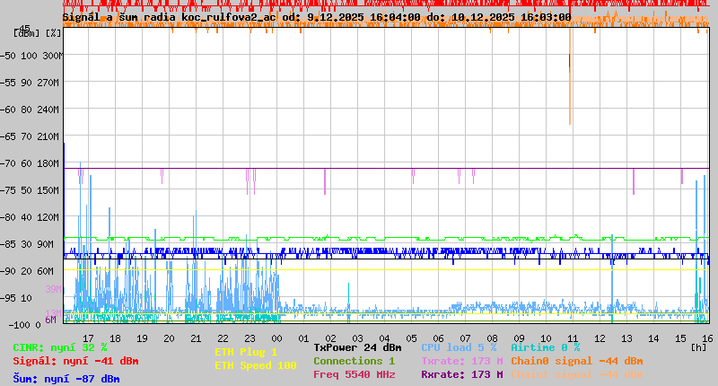This screenshot has width=718, height=386.
Task: Click the 'Chain1 signal -44 dBm' legend label
Action: 577,374
